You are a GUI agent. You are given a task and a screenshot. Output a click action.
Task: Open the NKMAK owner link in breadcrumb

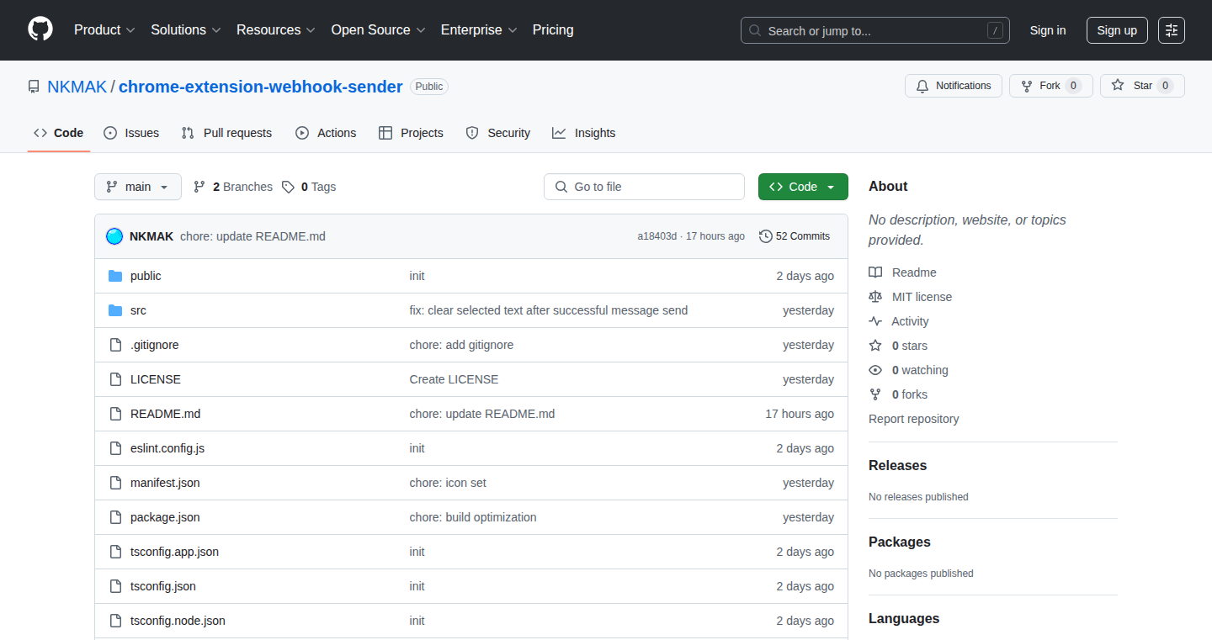coord(77,87)
